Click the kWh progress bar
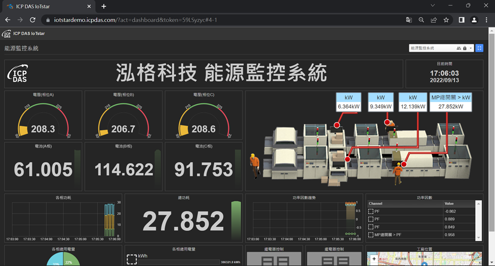The width and height of the screenshot is (495, 266). pyautogui.click(x=179, y=262)
